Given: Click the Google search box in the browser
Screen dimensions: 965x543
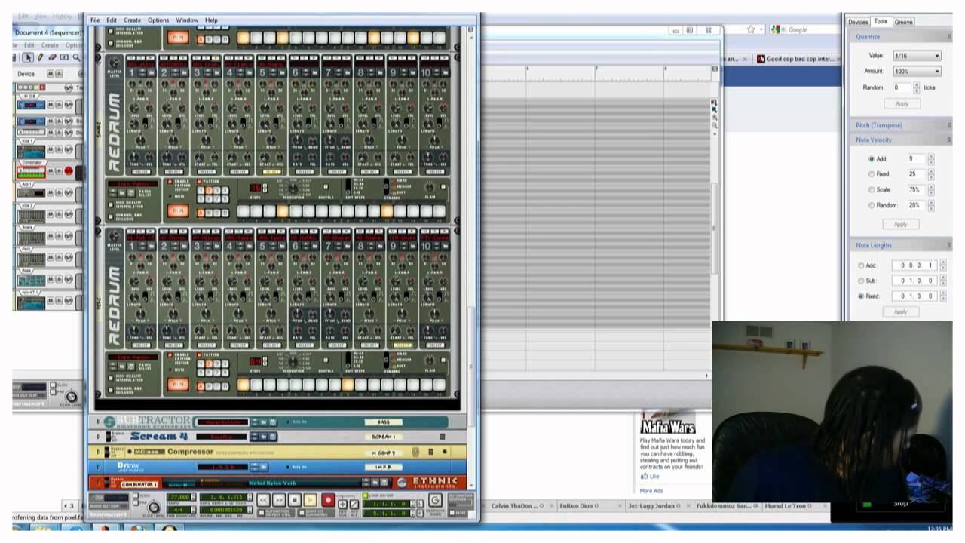Looking at the screenshot, I should click(x=810, y=29).
